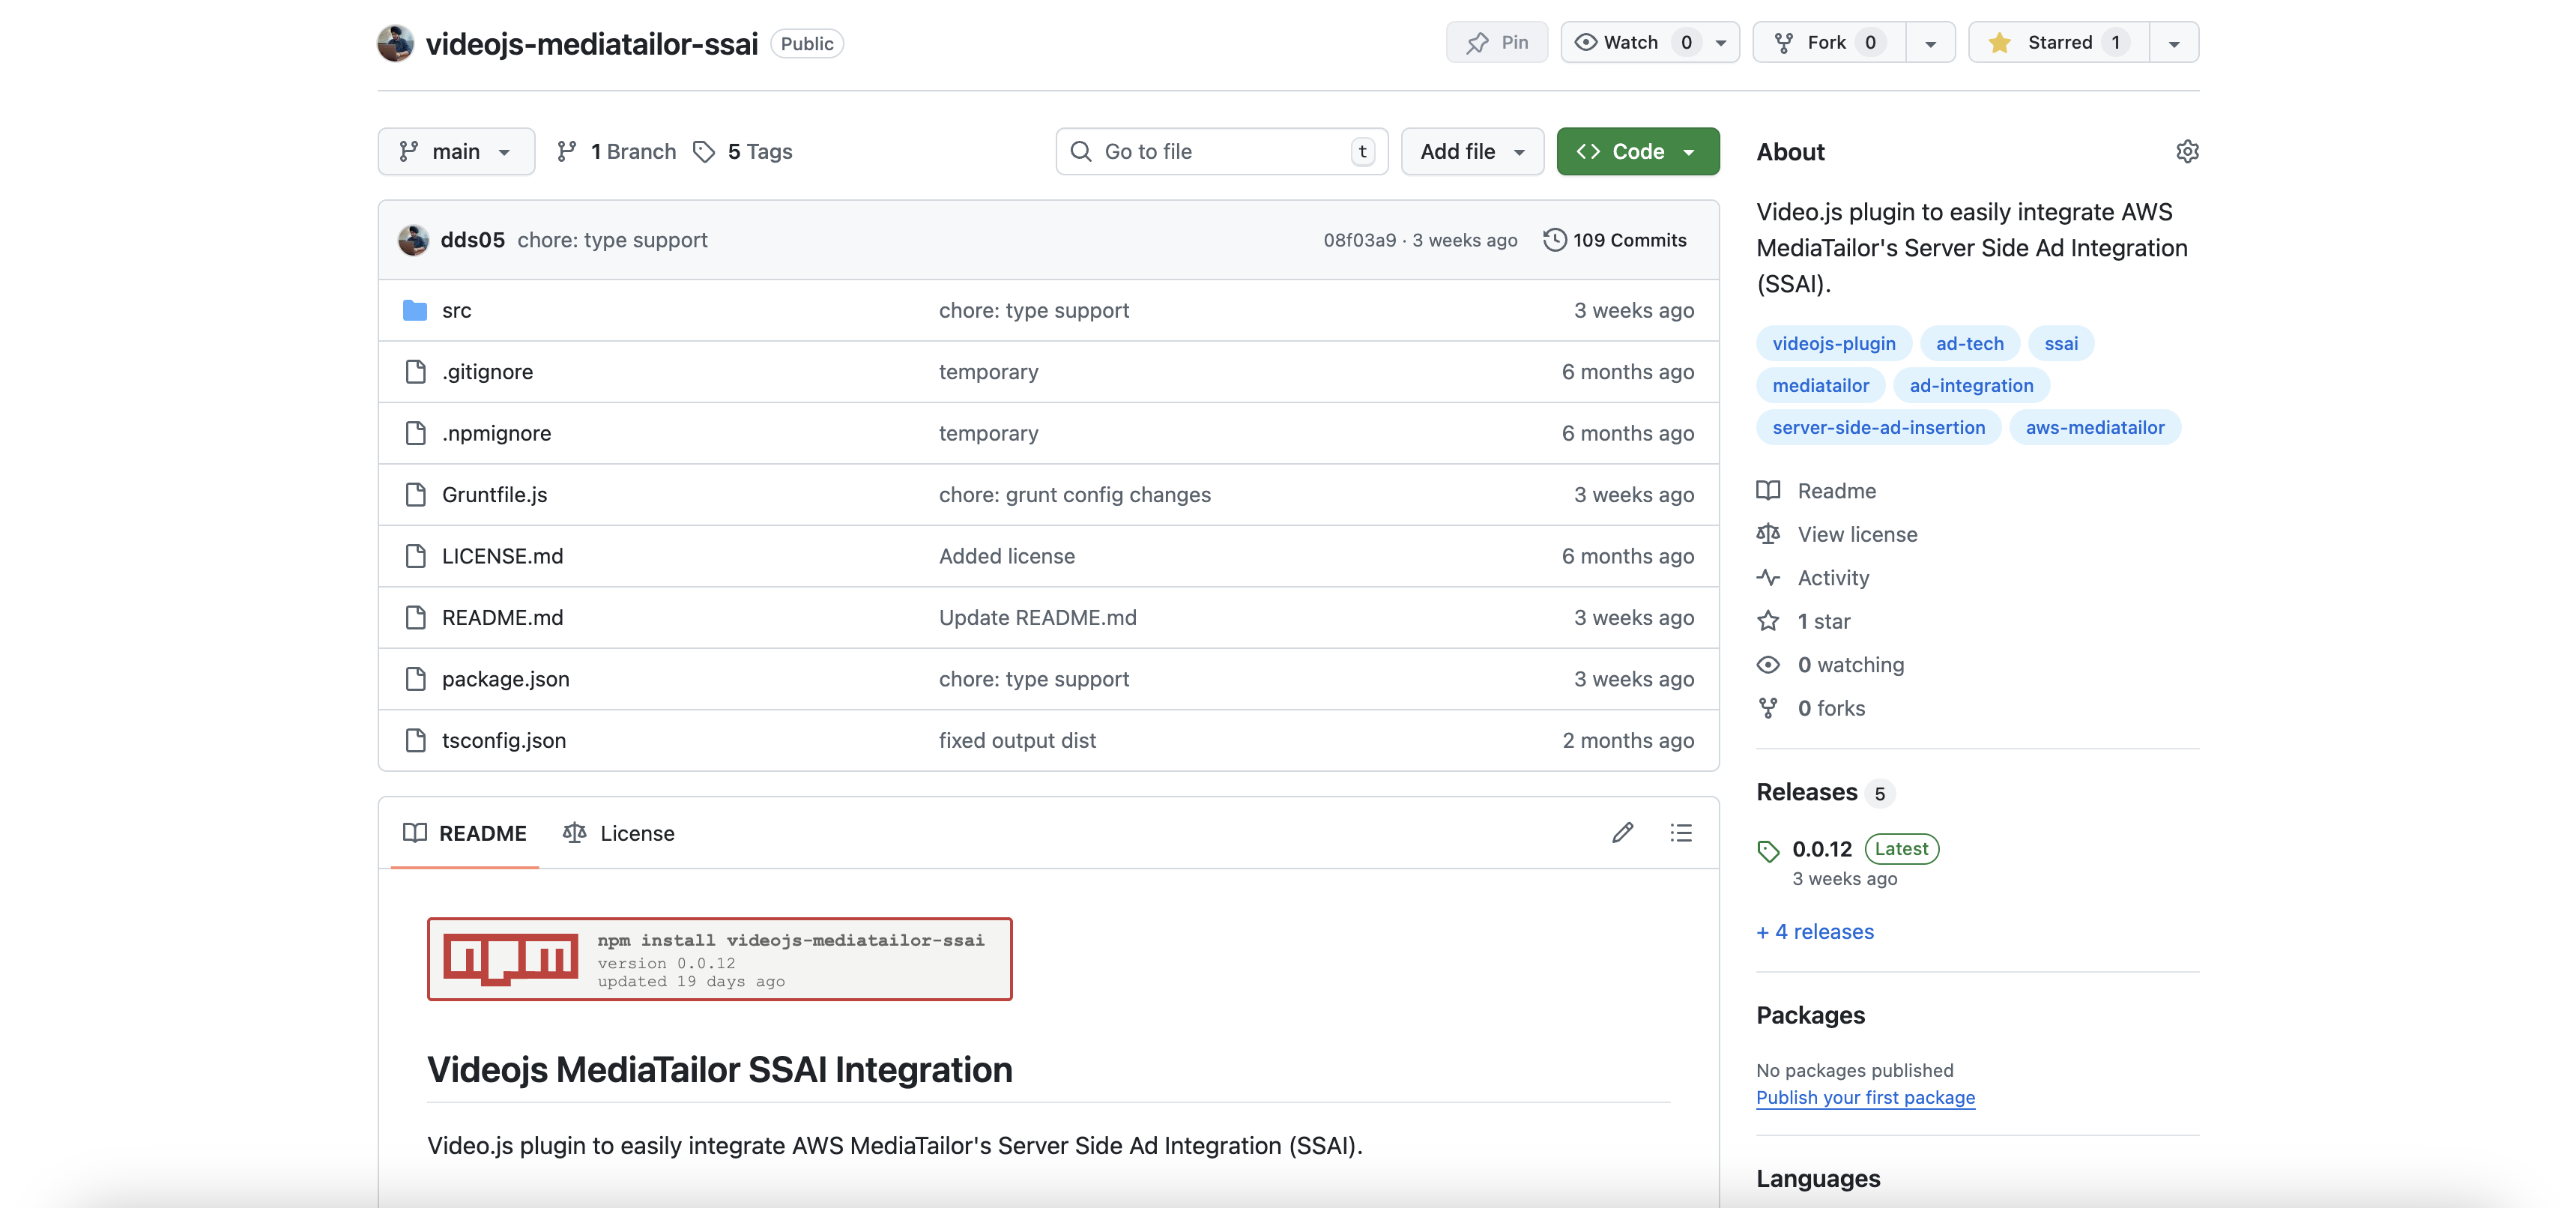Click the src folder icon
Viewport: 2576px width, 1208px height.
pos(415,310)
